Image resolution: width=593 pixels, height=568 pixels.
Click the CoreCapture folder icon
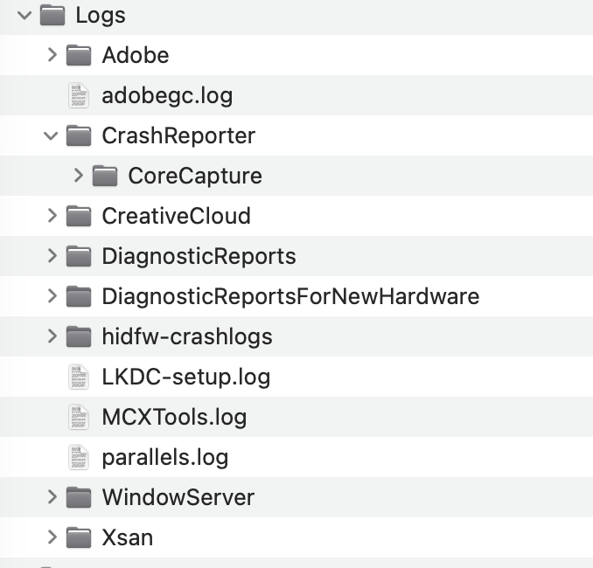pos(105,176)
